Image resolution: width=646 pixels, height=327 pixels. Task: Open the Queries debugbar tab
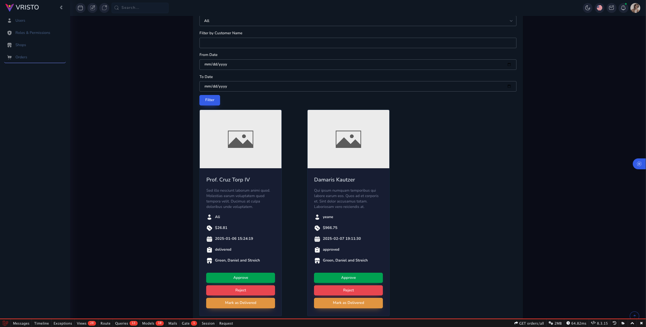tap(126, 324)
